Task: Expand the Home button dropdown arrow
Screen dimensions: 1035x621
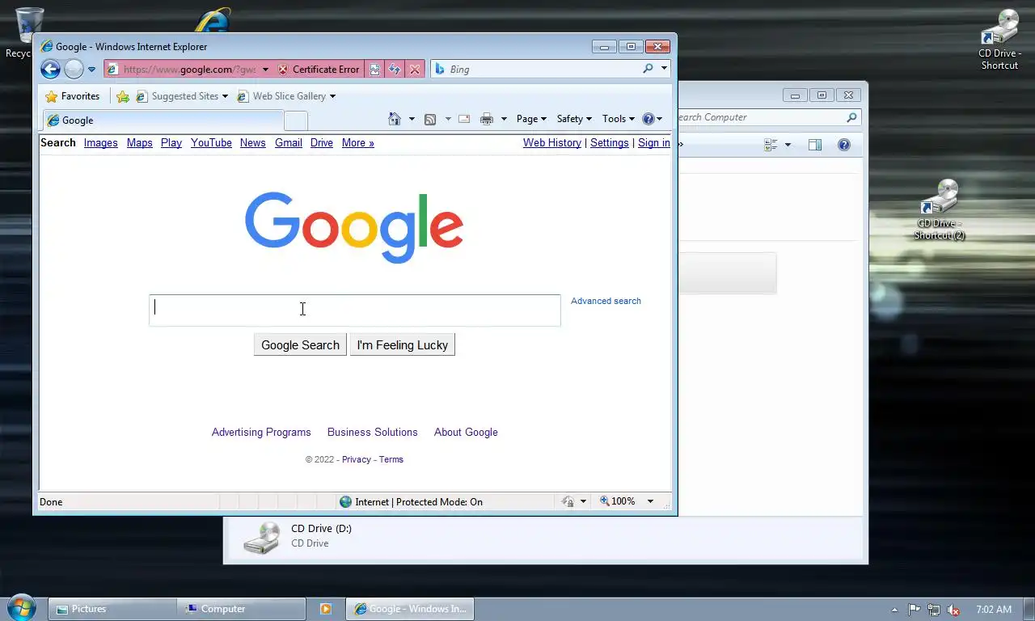Action: click(x=412, y=119)
